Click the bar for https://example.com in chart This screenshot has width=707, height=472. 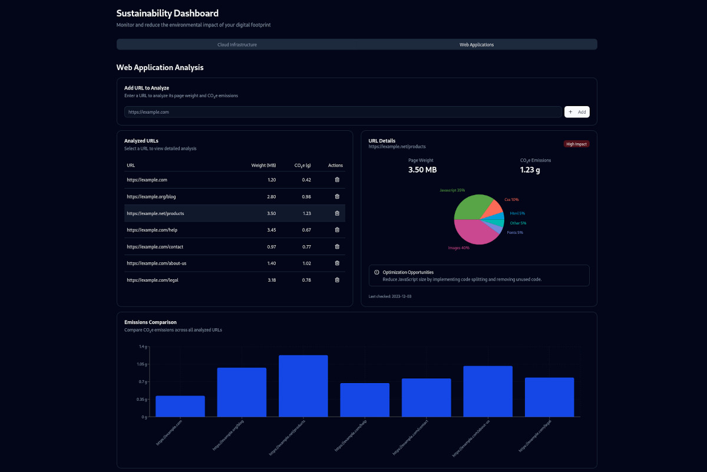[x=180, y=406]
